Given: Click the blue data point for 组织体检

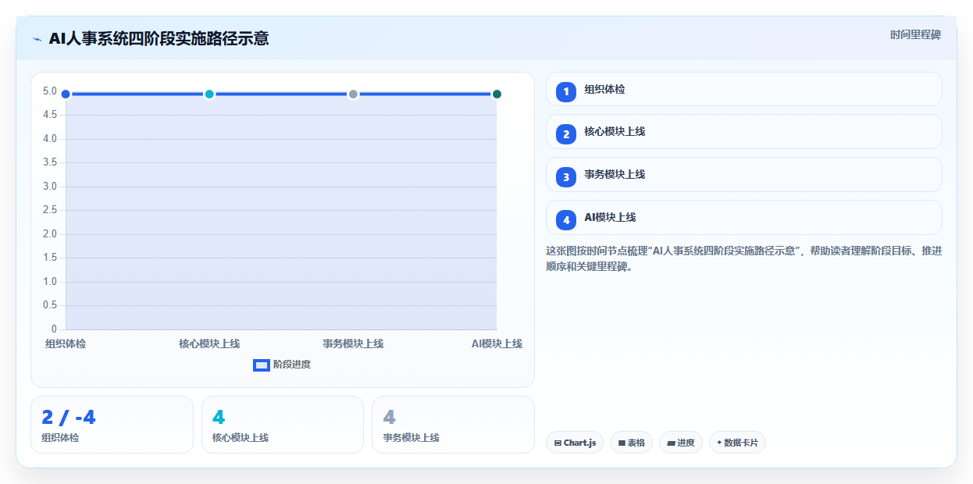Looking at the screenshot, I should [66, 94].
